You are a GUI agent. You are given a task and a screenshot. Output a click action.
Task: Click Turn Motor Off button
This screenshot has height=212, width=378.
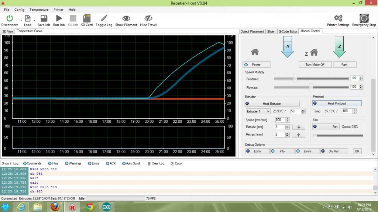[x=315, y=65]
